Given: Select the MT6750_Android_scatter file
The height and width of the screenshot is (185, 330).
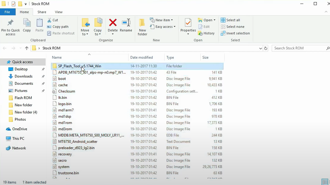Looking at the screenshot, I should [x=78, y=142].
